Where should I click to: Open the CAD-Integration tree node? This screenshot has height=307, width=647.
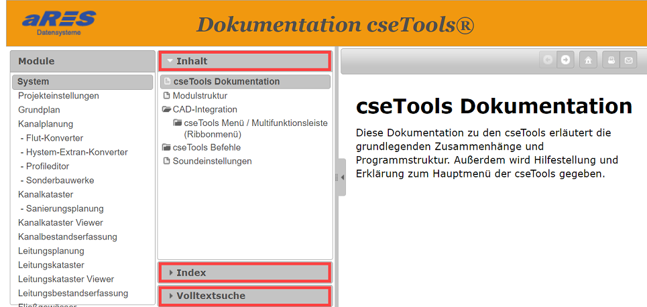point(204,109)
